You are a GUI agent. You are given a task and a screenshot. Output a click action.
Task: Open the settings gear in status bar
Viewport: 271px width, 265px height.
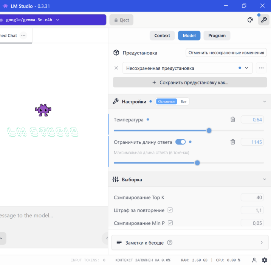click(265, 260)
